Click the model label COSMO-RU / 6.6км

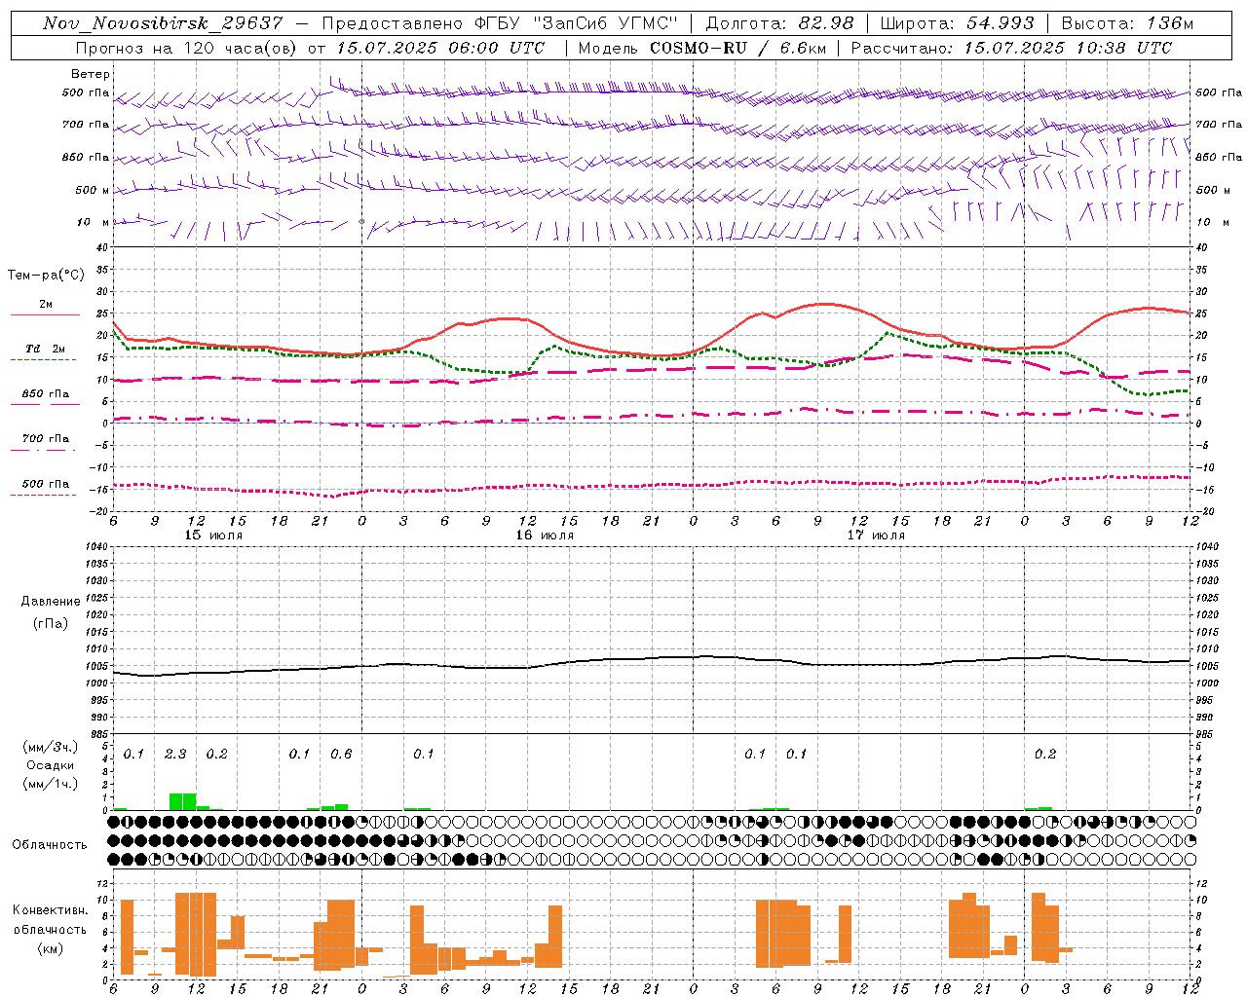pos(737,48)
